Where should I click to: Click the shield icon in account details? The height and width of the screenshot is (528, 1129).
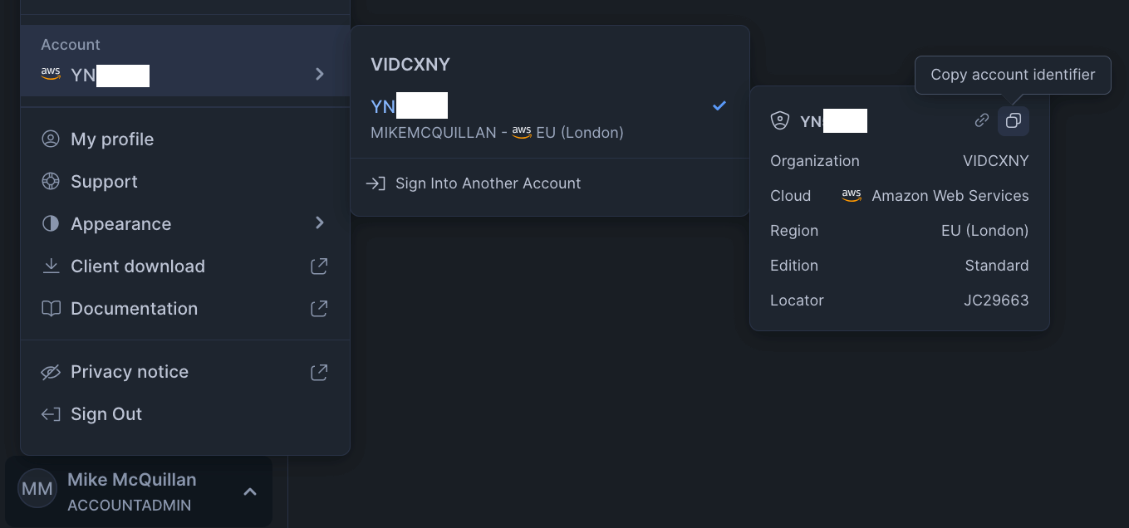tap(779, 121)
